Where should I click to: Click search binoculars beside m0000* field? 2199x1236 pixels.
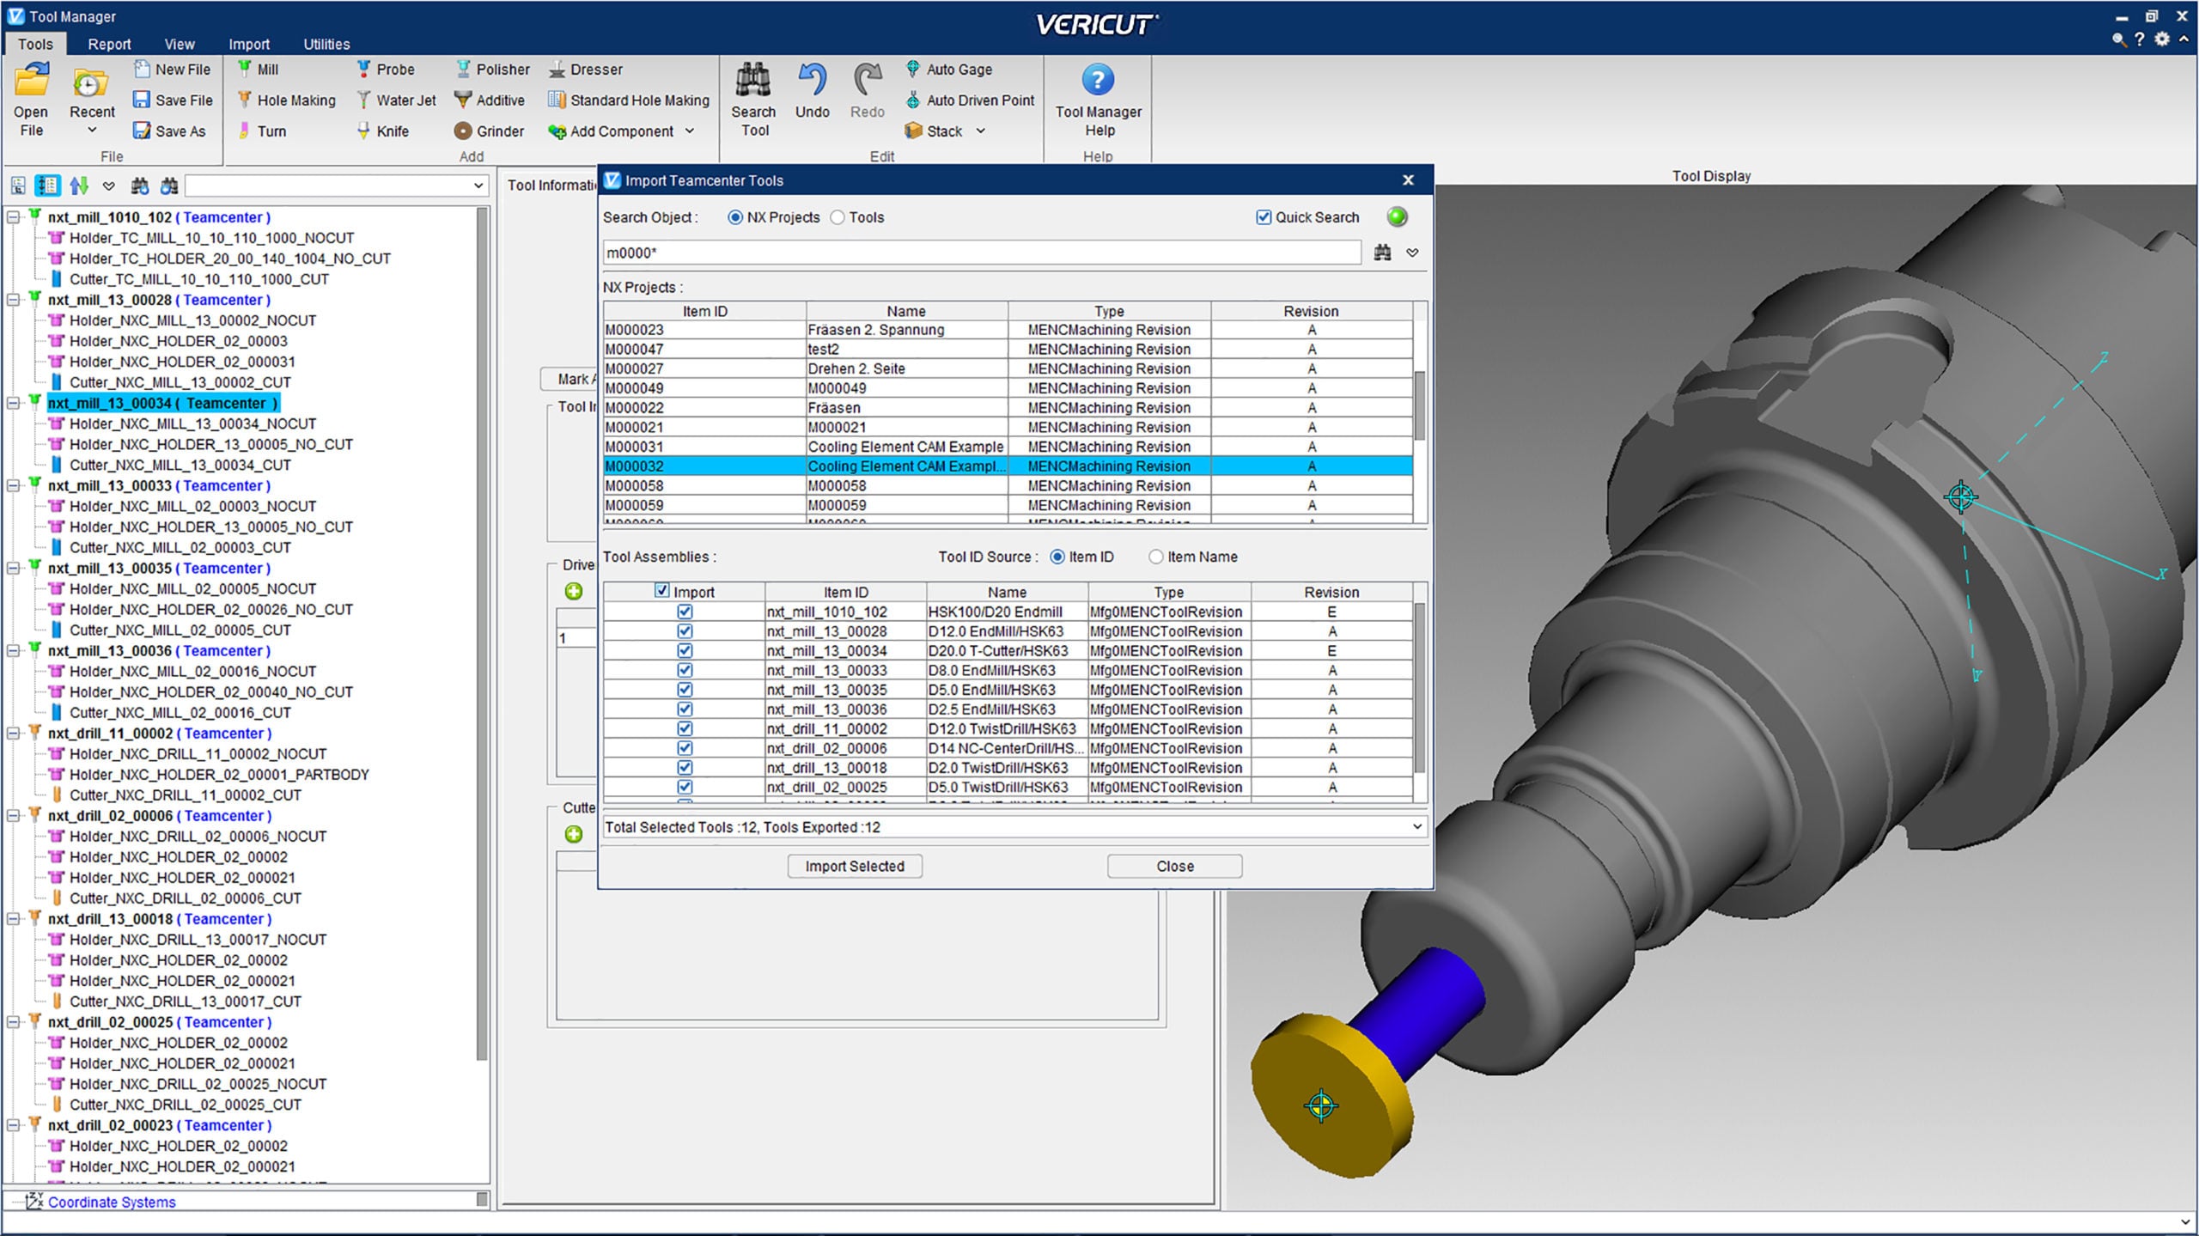click(1382, 253)
